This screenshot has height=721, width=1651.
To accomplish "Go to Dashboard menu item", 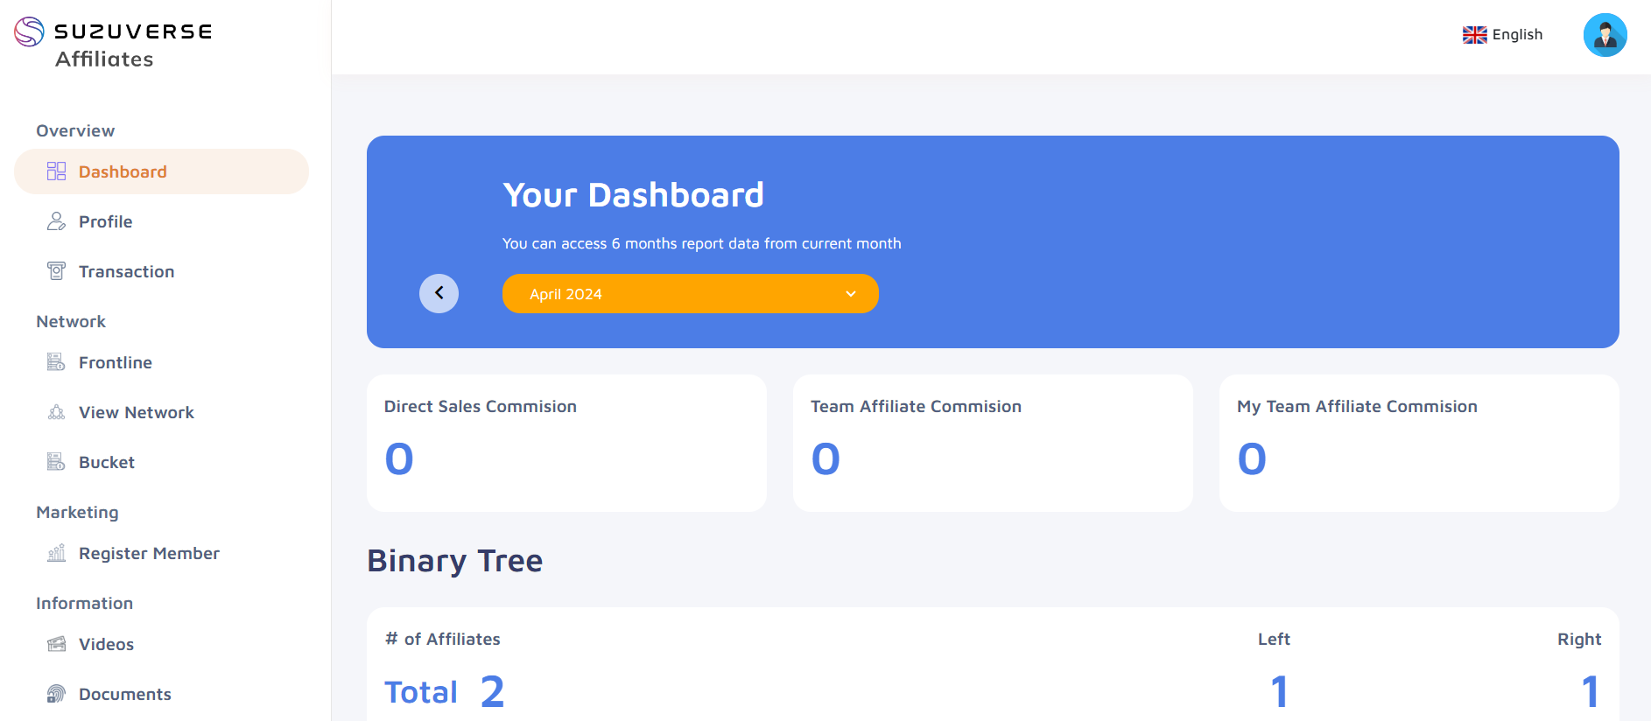I will tap(161, 171).
